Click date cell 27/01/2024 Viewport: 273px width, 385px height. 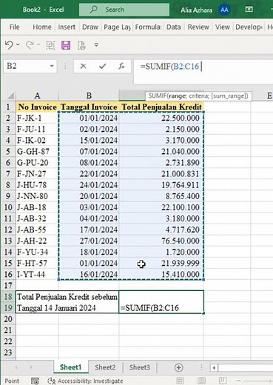pos(89,241)
